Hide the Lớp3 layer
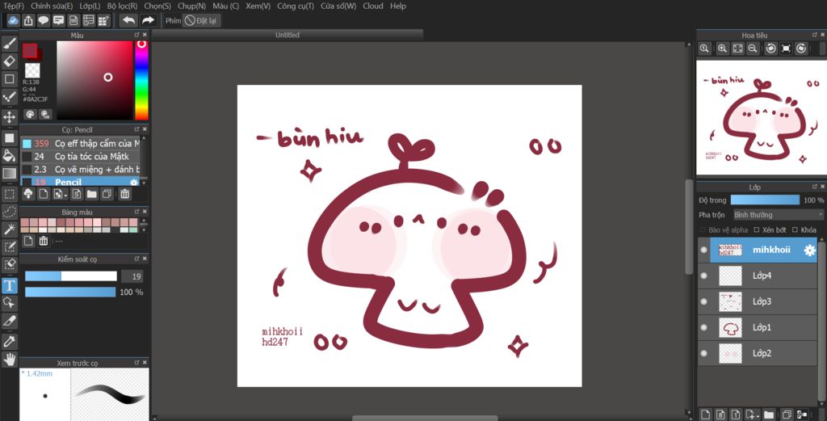 pyautogui.click(x=703, y=301)
